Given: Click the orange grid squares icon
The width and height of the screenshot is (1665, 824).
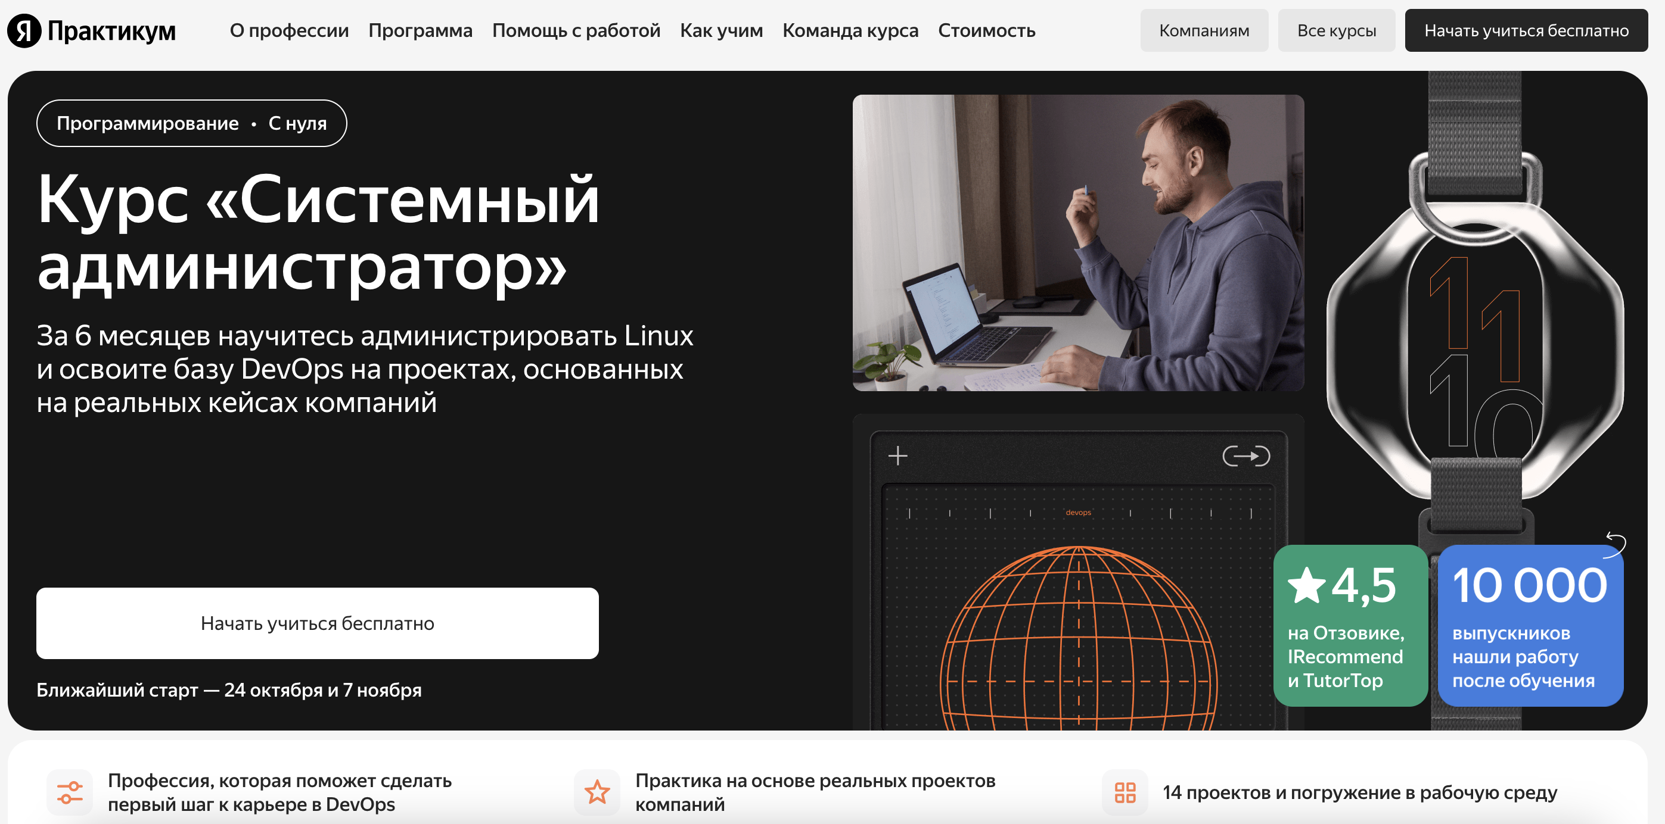Looking at the screenshot, I should pyautogui.click(x=1125, y=792).
